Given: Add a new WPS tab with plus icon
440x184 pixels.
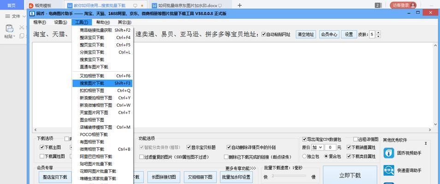Looking at the screenshot, I should point(239,6).
